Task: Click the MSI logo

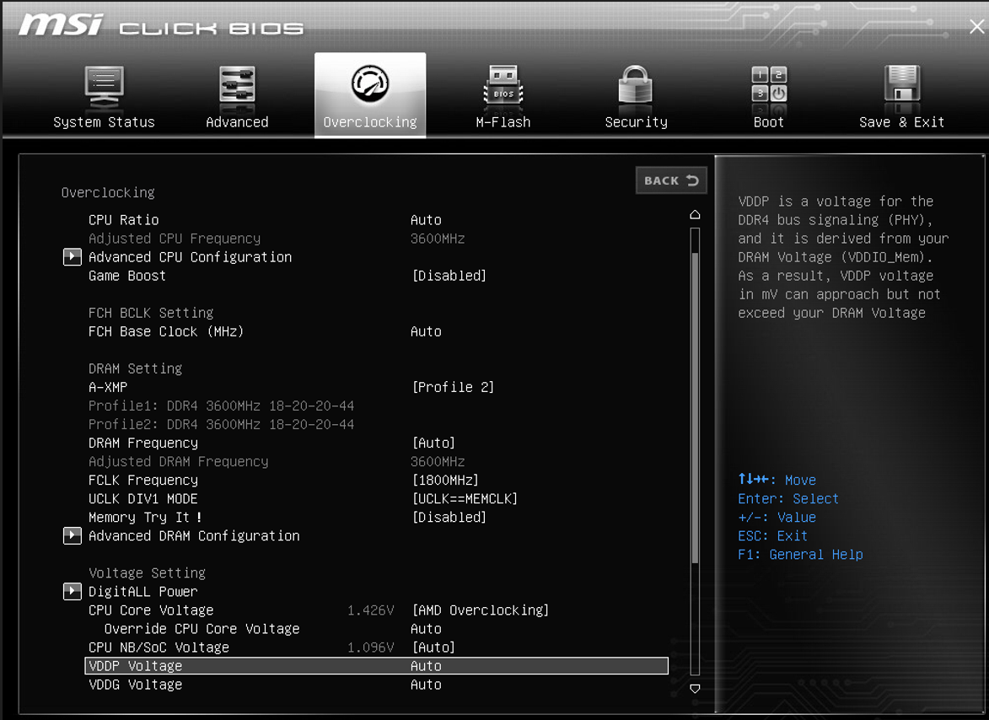Action: [x=61, y=25]
